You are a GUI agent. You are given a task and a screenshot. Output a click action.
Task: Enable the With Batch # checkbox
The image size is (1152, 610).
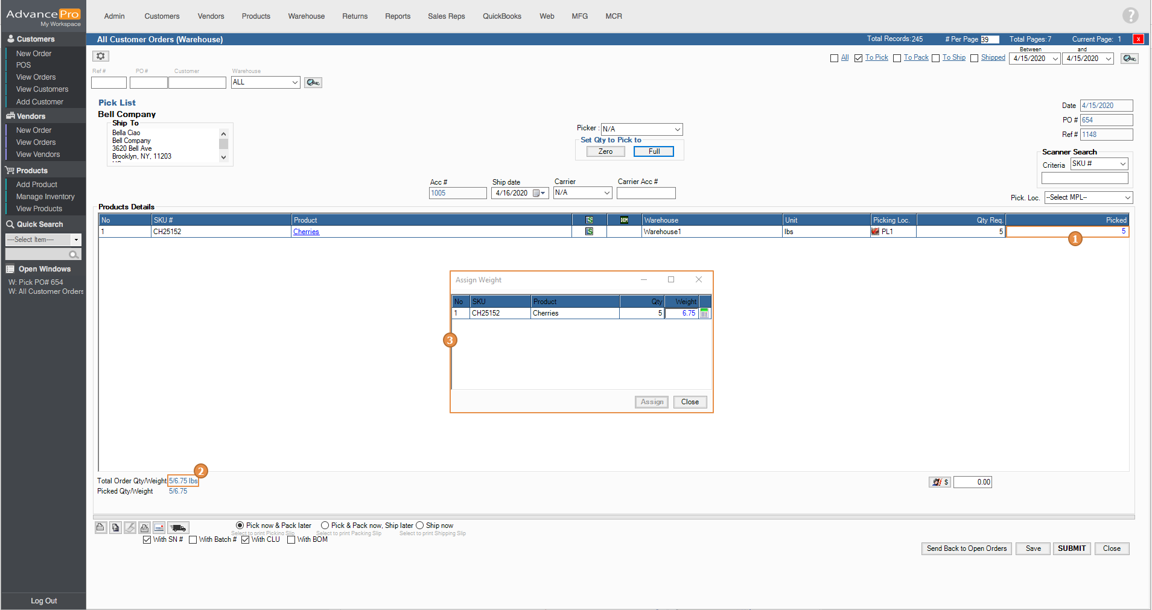coord(193,540)
